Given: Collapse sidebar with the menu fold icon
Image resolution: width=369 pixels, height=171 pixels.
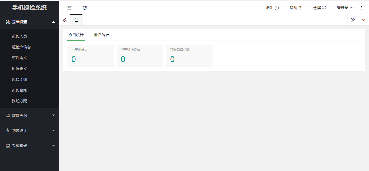Looking at the screenshot, I should [x=69, y=8].
